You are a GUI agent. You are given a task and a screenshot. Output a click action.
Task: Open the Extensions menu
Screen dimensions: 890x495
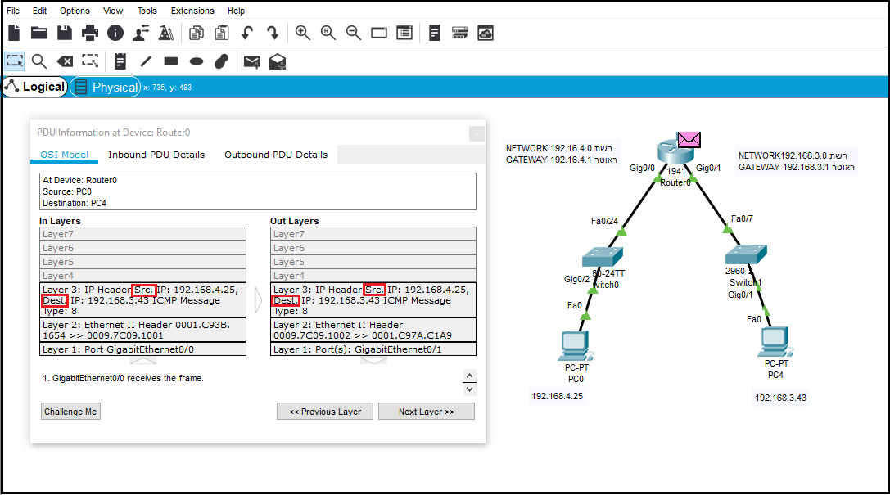coord(192,11)
